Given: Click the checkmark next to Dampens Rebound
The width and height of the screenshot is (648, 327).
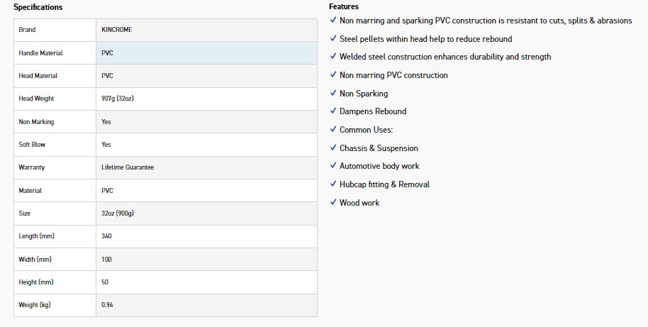Looking at the screenshot, I should pos(333,111).
